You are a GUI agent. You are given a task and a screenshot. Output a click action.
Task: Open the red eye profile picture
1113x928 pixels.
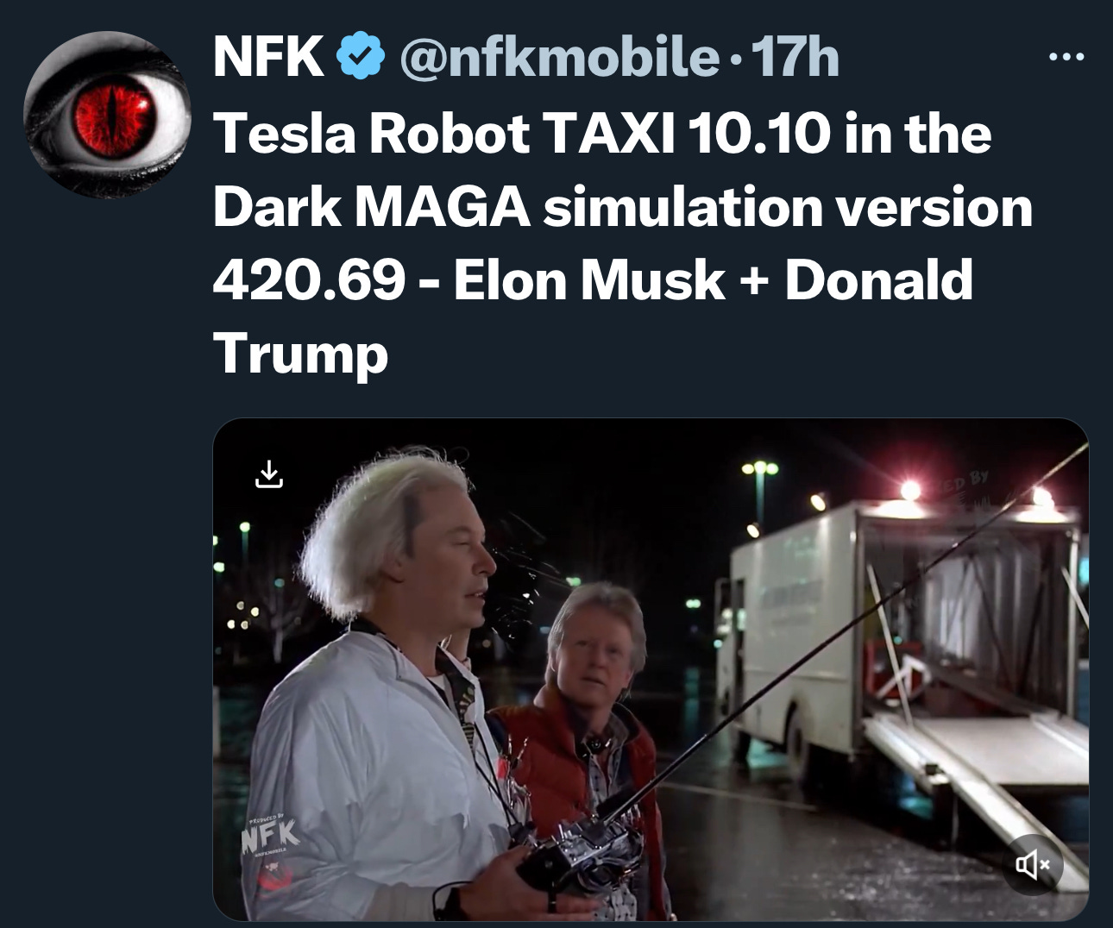click(107, 114)
